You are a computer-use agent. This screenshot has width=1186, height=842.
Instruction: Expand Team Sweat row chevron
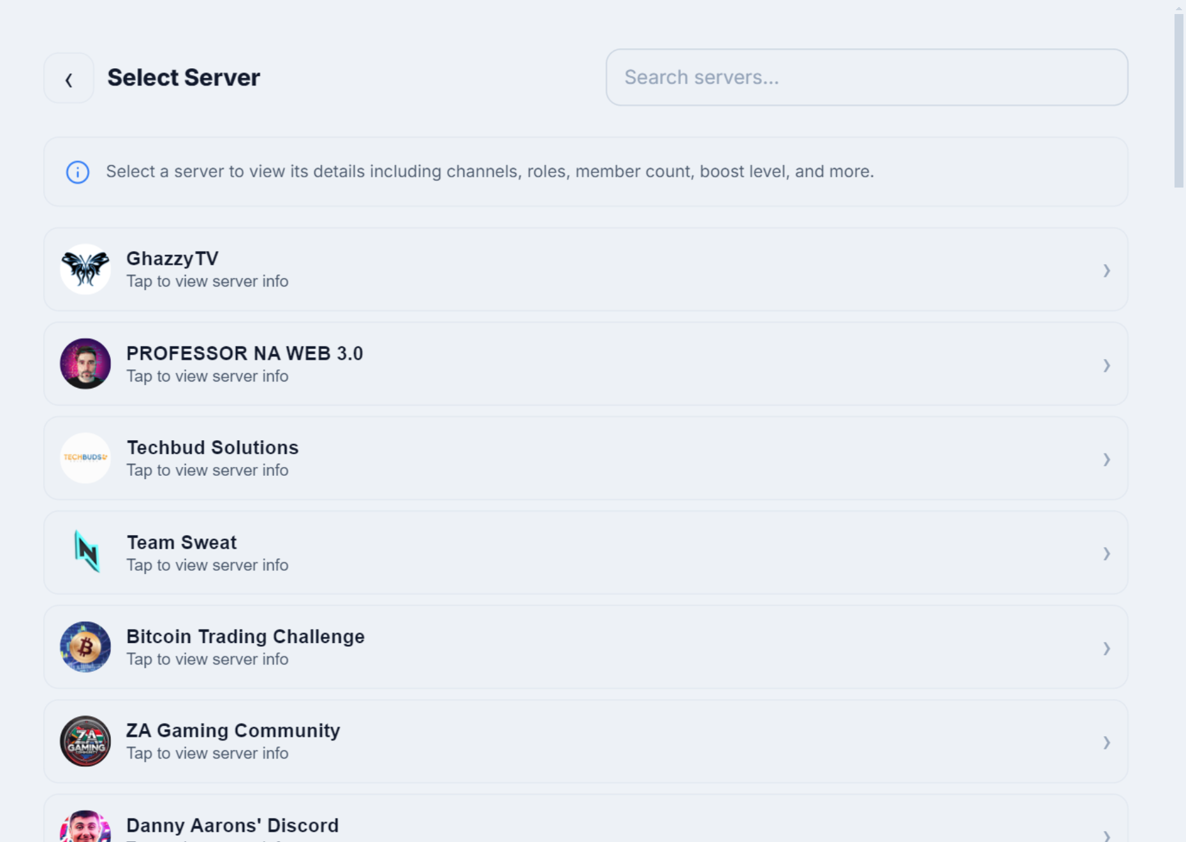click(1107, 554)
